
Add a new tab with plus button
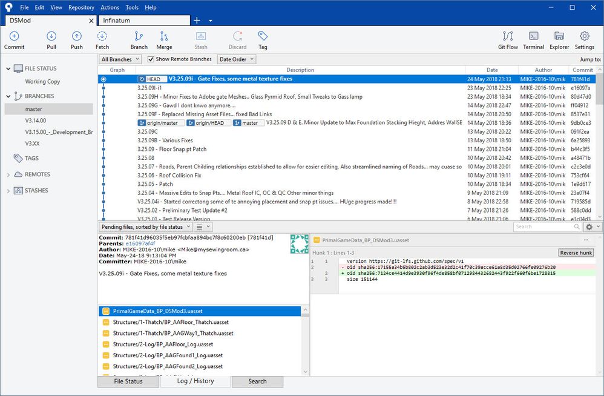[x=197, y=21]
